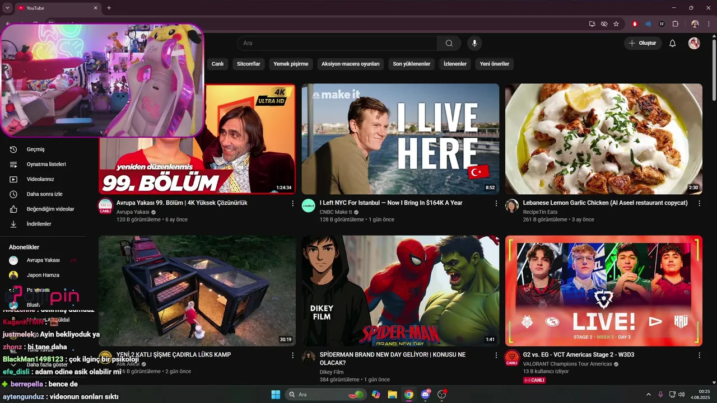Start voice search with the microphone icon
This screenshot has width=717, height=403.
click(474, 43)
